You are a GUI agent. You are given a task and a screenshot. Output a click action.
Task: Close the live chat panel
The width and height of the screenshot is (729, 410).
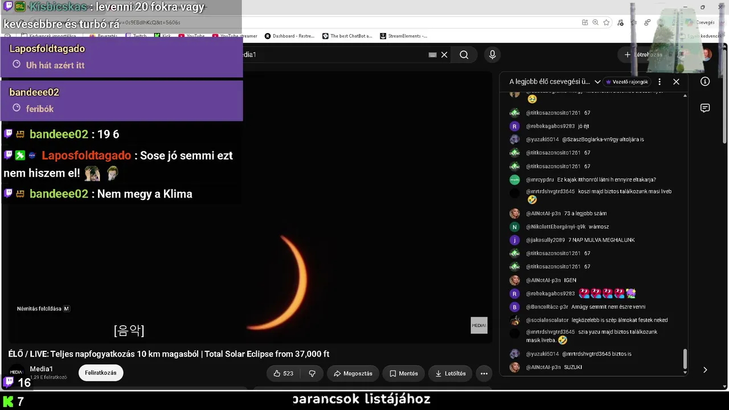click(x=676, y=82)
